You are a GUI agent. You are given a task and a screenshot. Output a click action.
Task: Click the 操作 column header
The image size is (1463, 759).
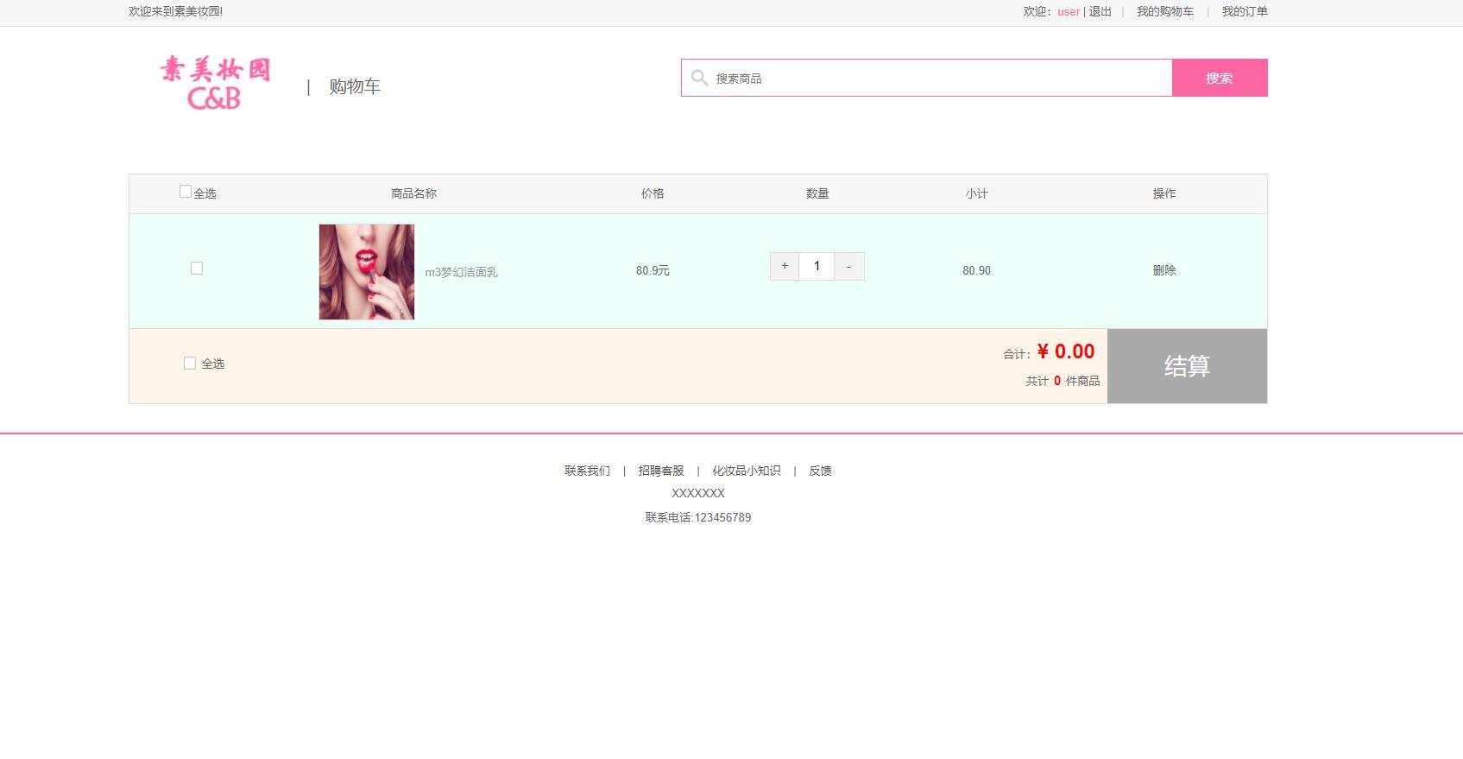[1164, 193]
